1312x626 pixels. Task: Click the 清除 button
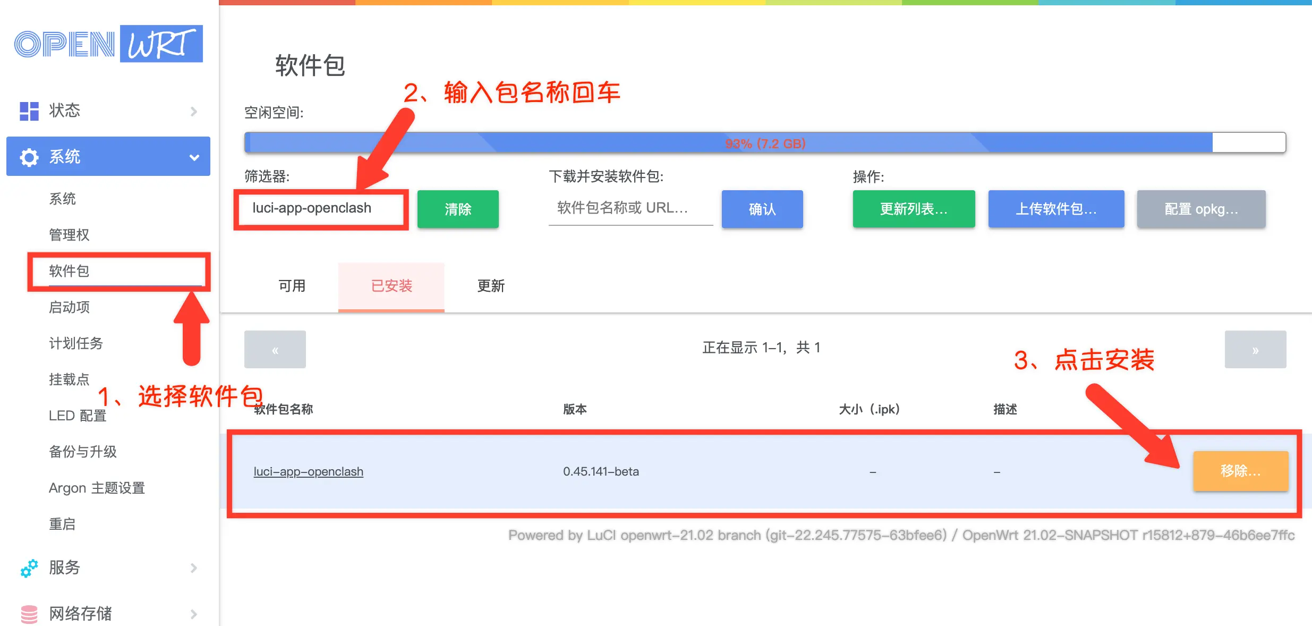point(457,209)
